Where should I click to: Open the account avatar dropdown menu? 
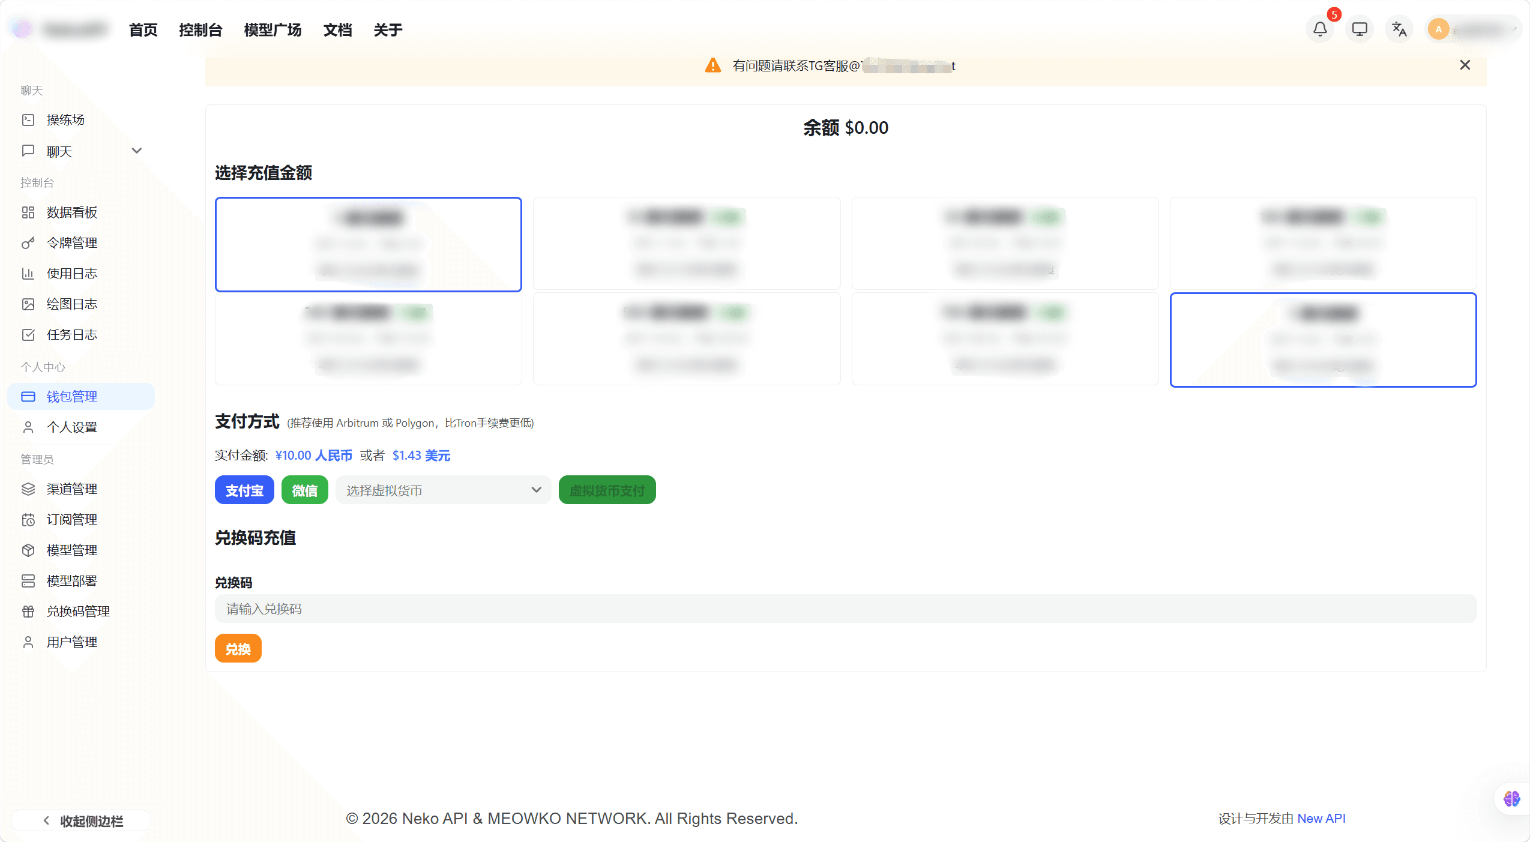click(x=1472, y=28)
